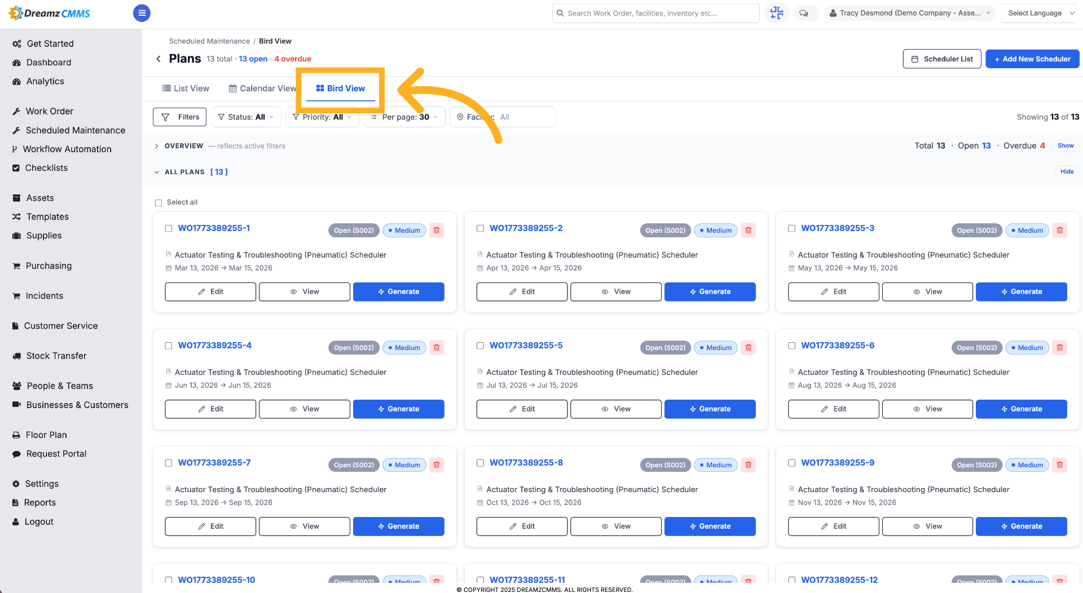The width and height of the screenshot is (1083, 593).
Task: Open the chat messages icon in header
Action: 804,13
